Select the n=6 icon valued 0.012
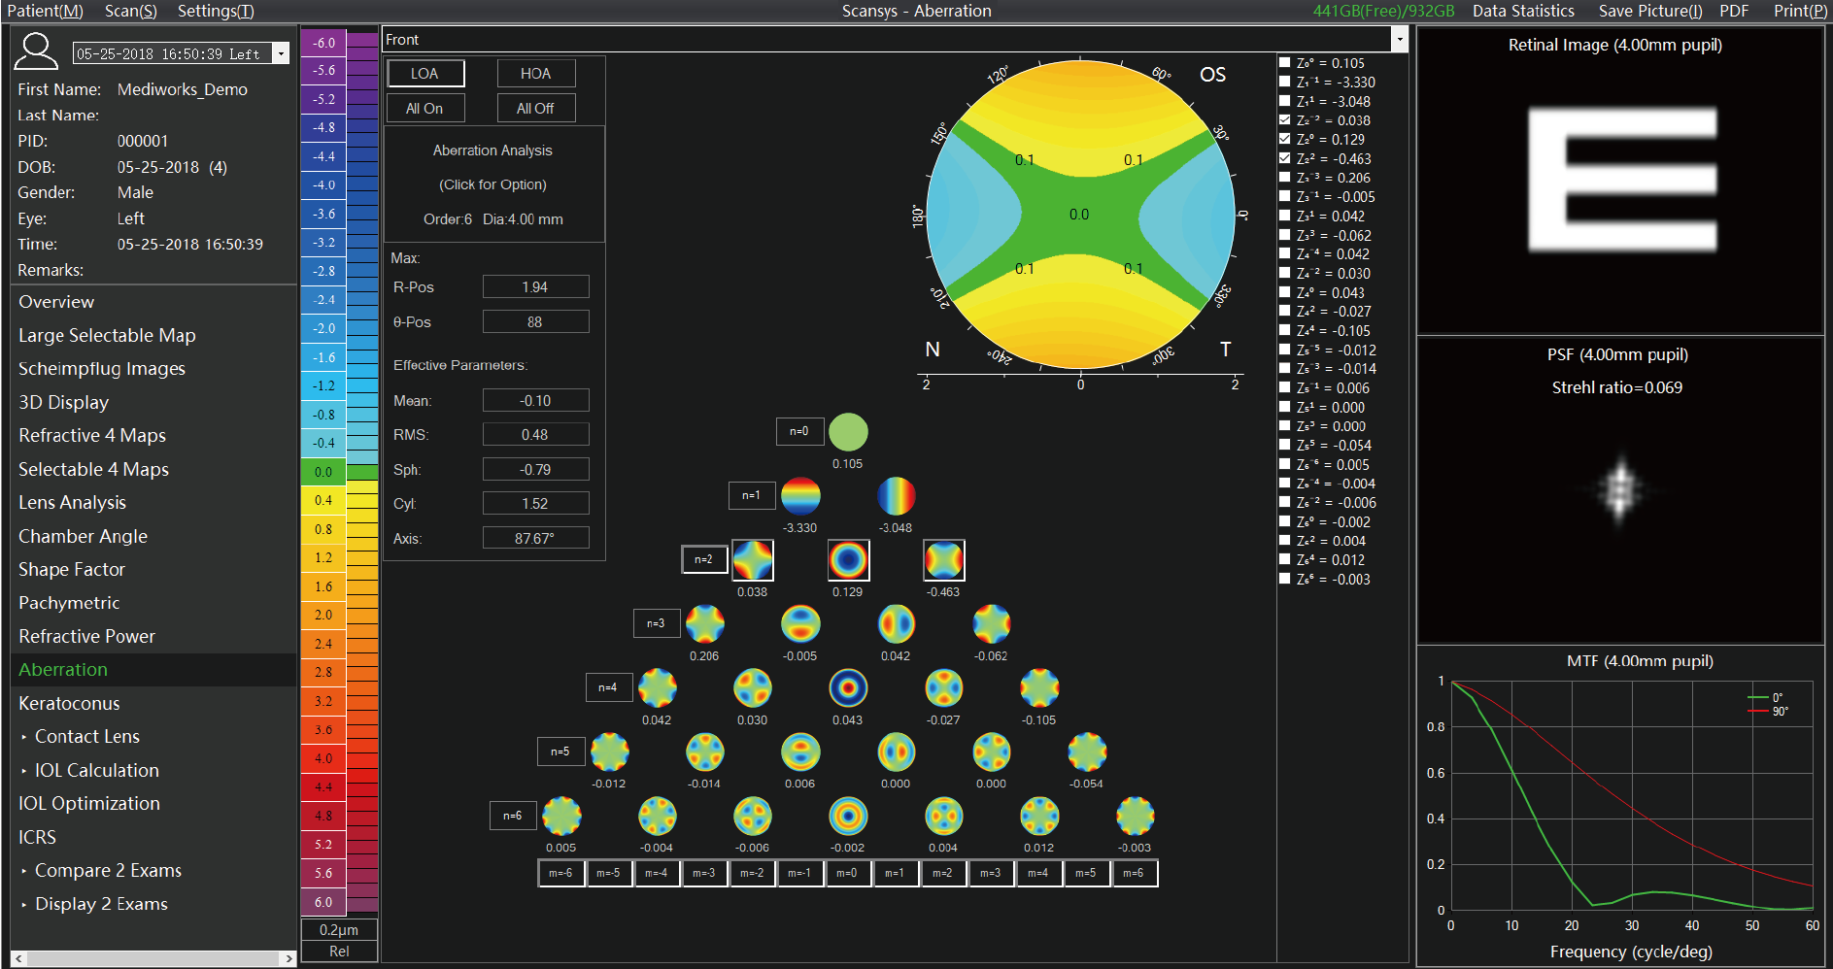Screen dimensions: 1833x969 point(1039,817)
